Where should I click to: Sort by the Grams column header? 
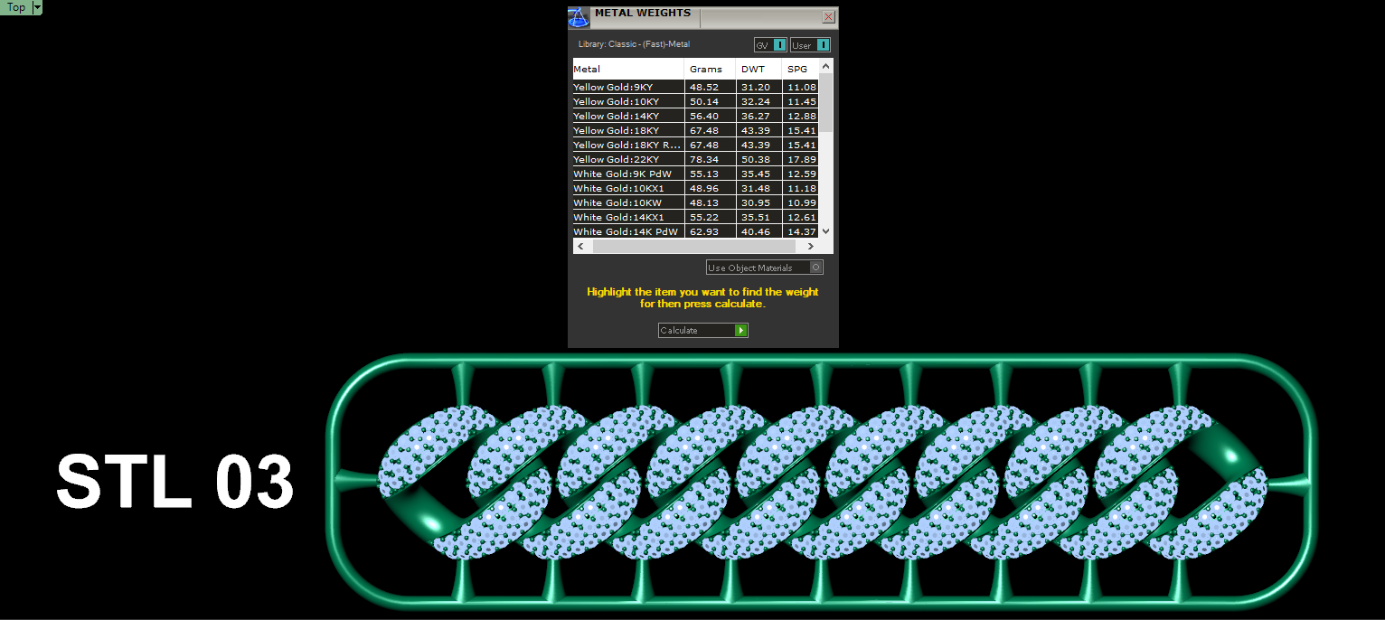(710, 69)
